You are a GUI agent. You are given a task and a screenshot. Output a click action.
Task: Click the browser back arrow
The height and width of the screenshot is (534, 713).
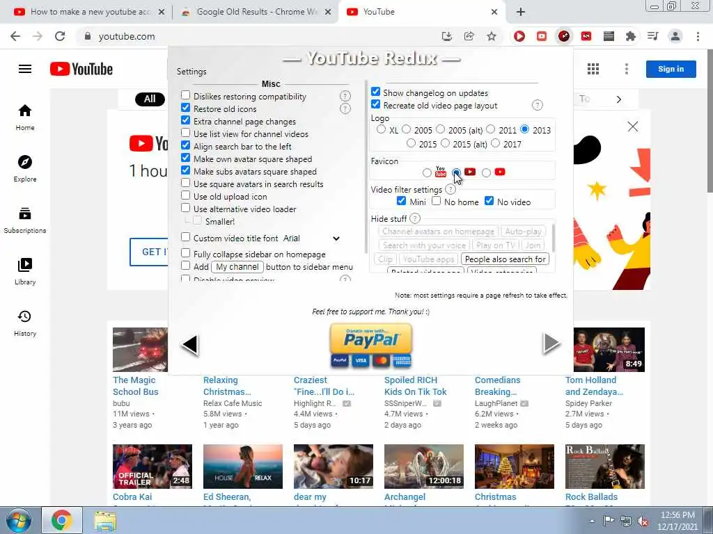pos(15,36)
